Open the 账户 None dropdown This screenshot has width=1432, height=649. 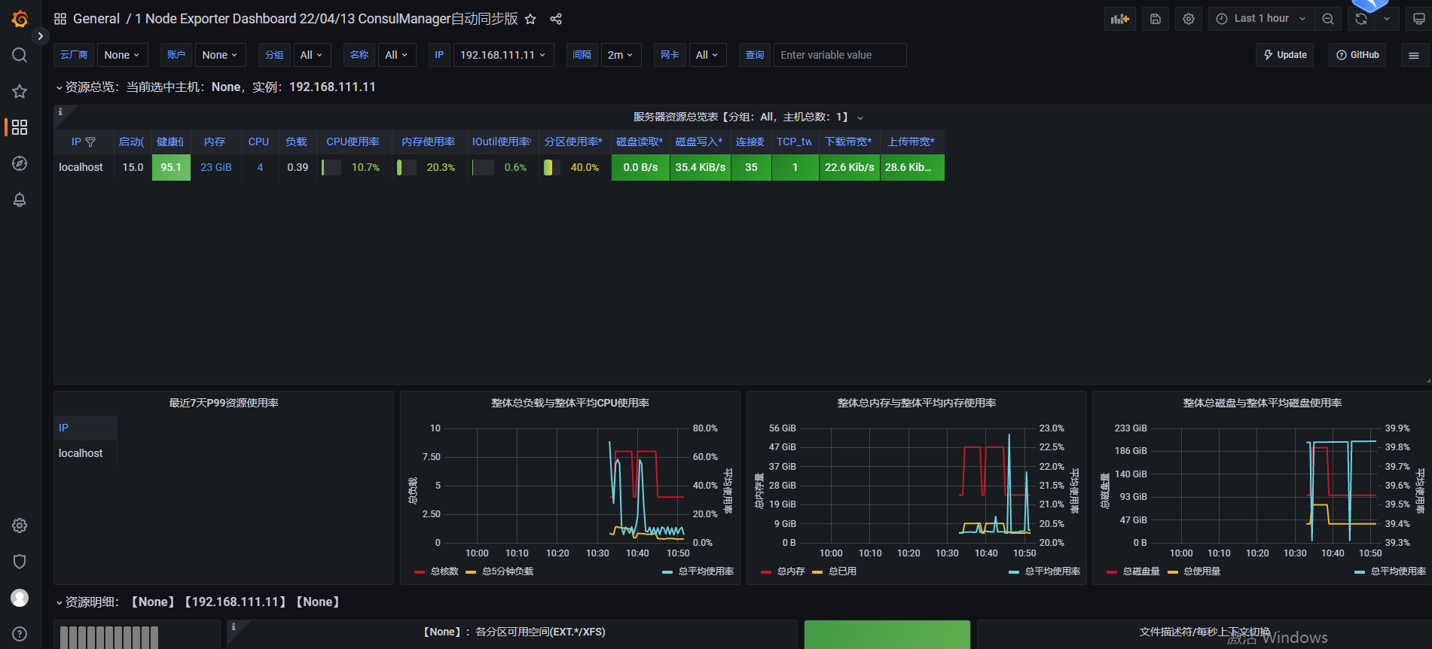pos(220,55)
